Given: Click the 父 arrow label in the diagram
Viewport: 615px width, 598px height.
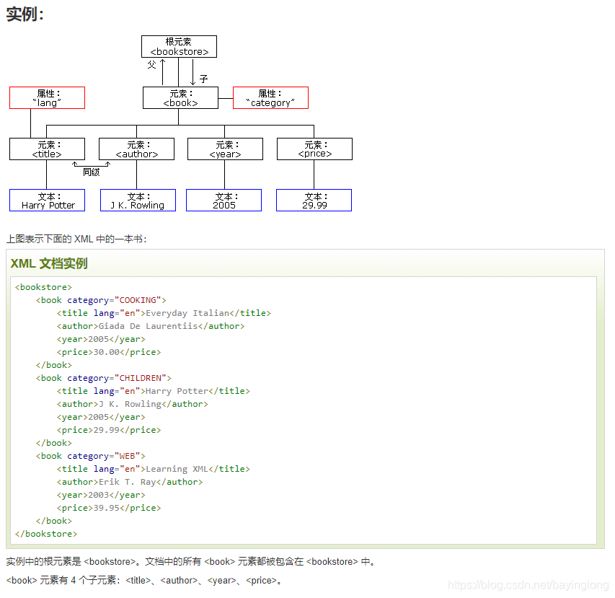Looking at the screenshot, I should (x=151, y=64).
